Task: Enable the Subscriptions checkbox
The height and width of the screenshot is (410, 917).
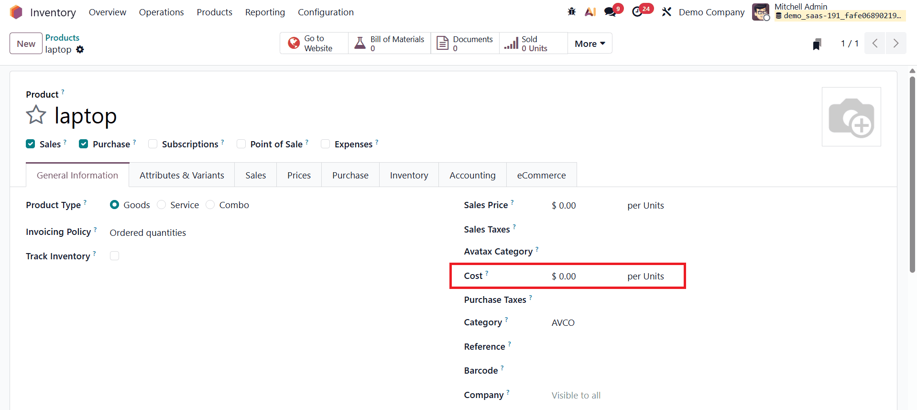Action: pyautogui.click(x=153, y=144)
